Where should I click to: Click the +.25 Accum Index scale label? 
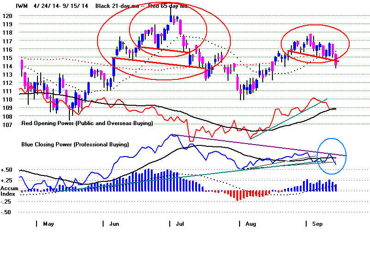tap(6, 181)
